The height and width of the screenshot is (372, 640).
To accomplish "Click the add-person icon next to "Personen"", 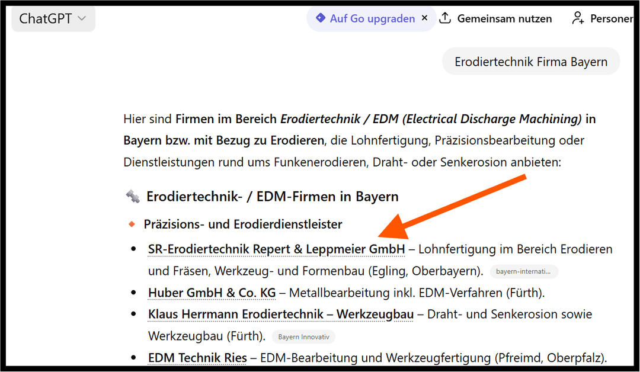I will (x=577, y=18).
